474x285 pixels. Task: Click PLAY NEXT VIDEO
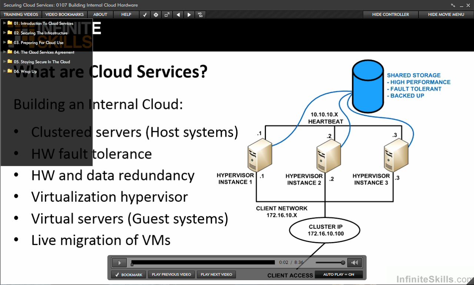pyautogui.click(x=216, y=275)
